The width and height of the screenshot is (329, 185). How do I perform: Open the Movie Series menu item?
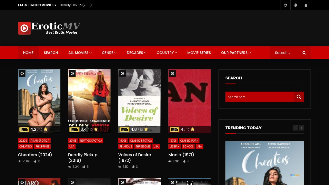click(199, 53)
